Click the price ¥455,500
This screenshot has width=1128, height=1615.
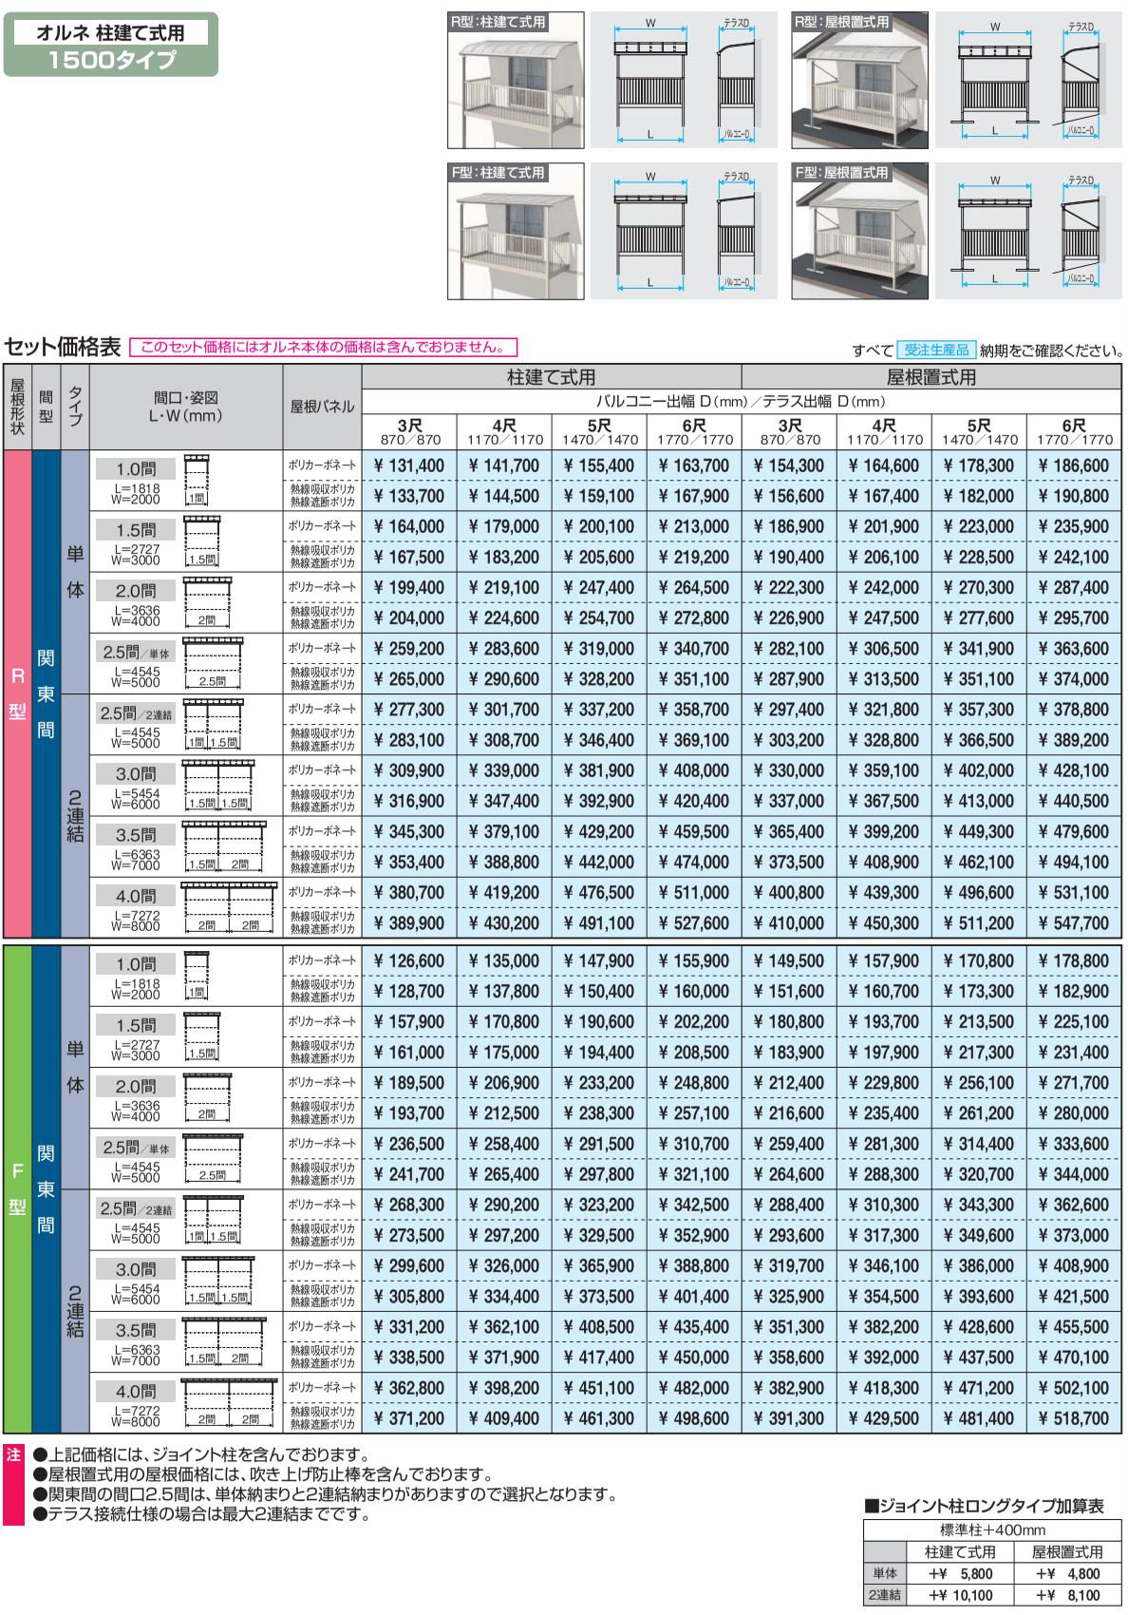[x=1074, y=1327]
